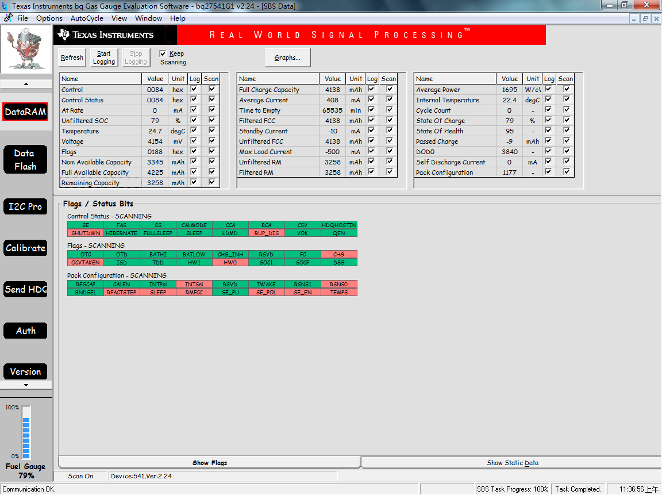The width and height of the screenshot is (662, 495).
Task: Click the Texas Instruments logo banner
Action: pos(115,35)
